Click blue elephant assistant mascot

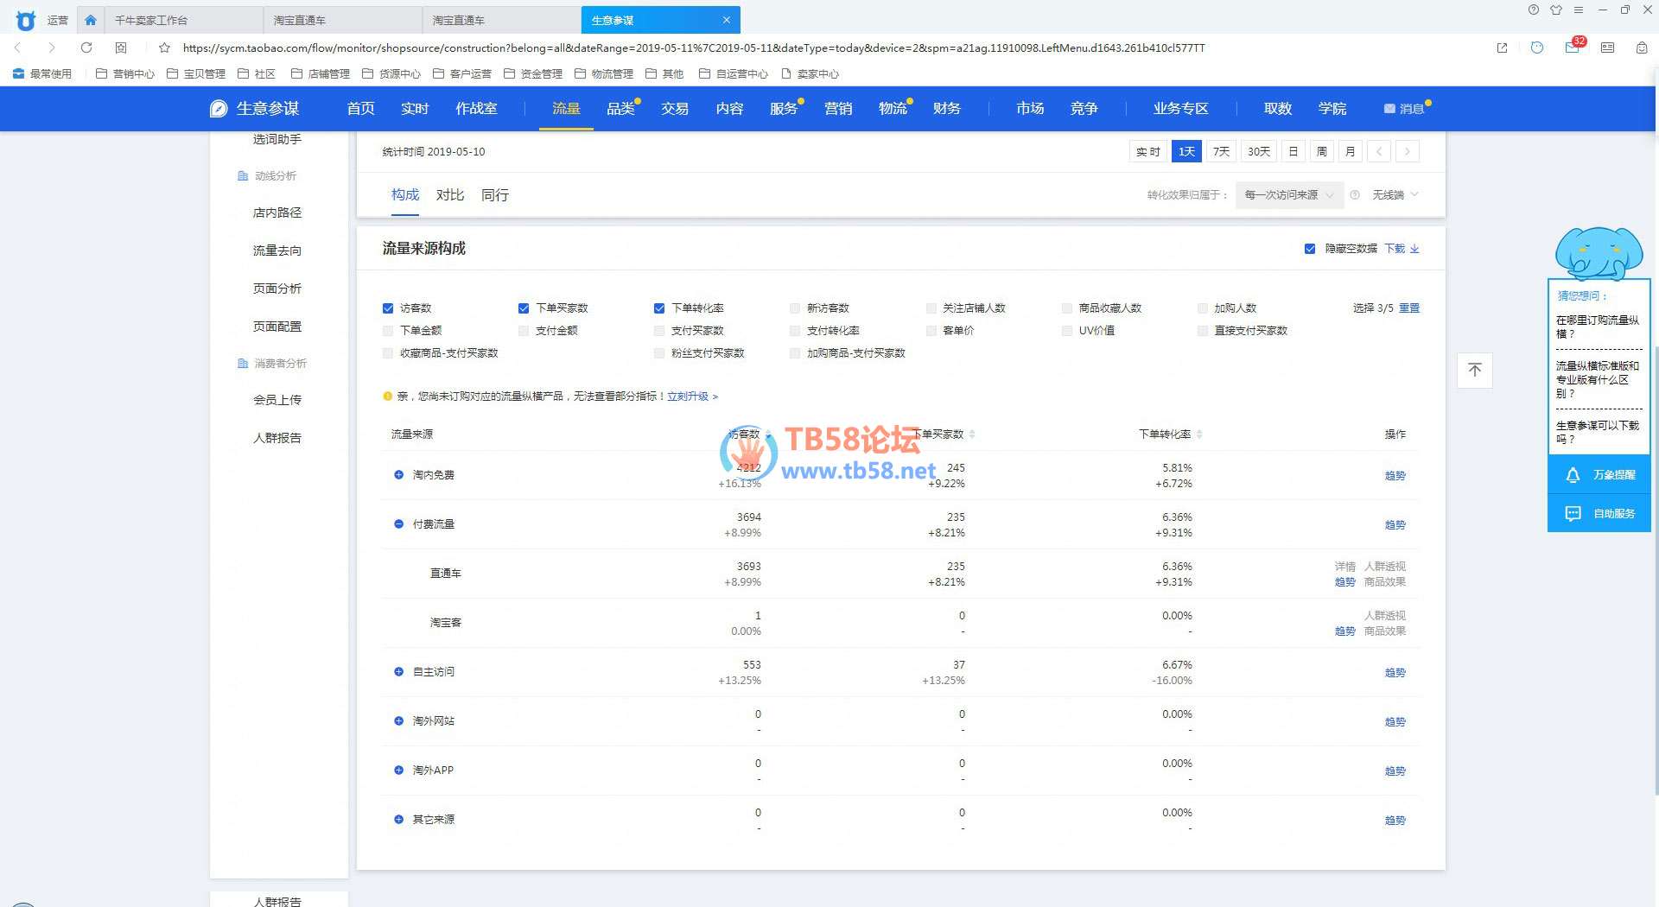click(1598, 253)
